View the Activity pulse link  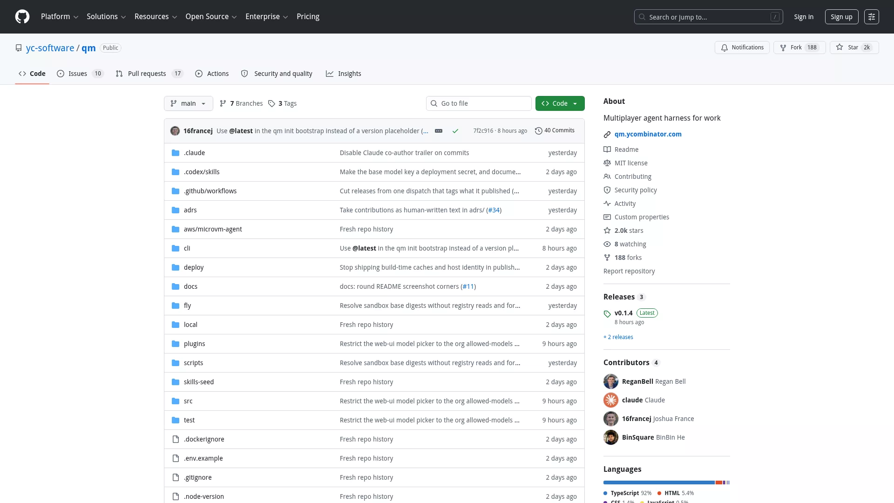pyautogui.click(x=619, y=204)
